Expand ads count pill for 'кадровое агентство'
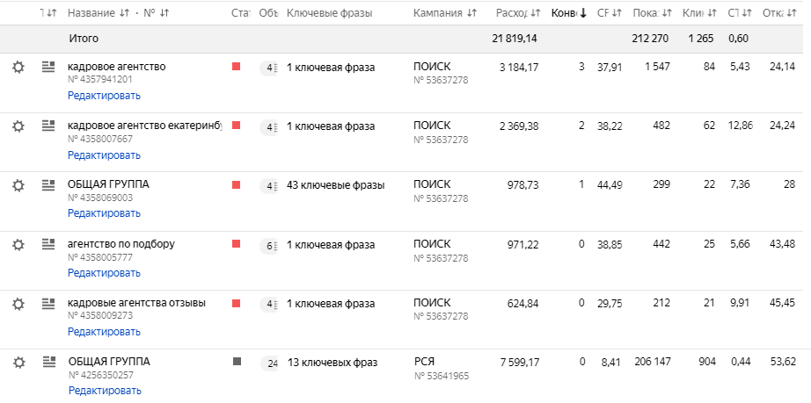Viewport: 811px width, 403px height. [270, 68]
